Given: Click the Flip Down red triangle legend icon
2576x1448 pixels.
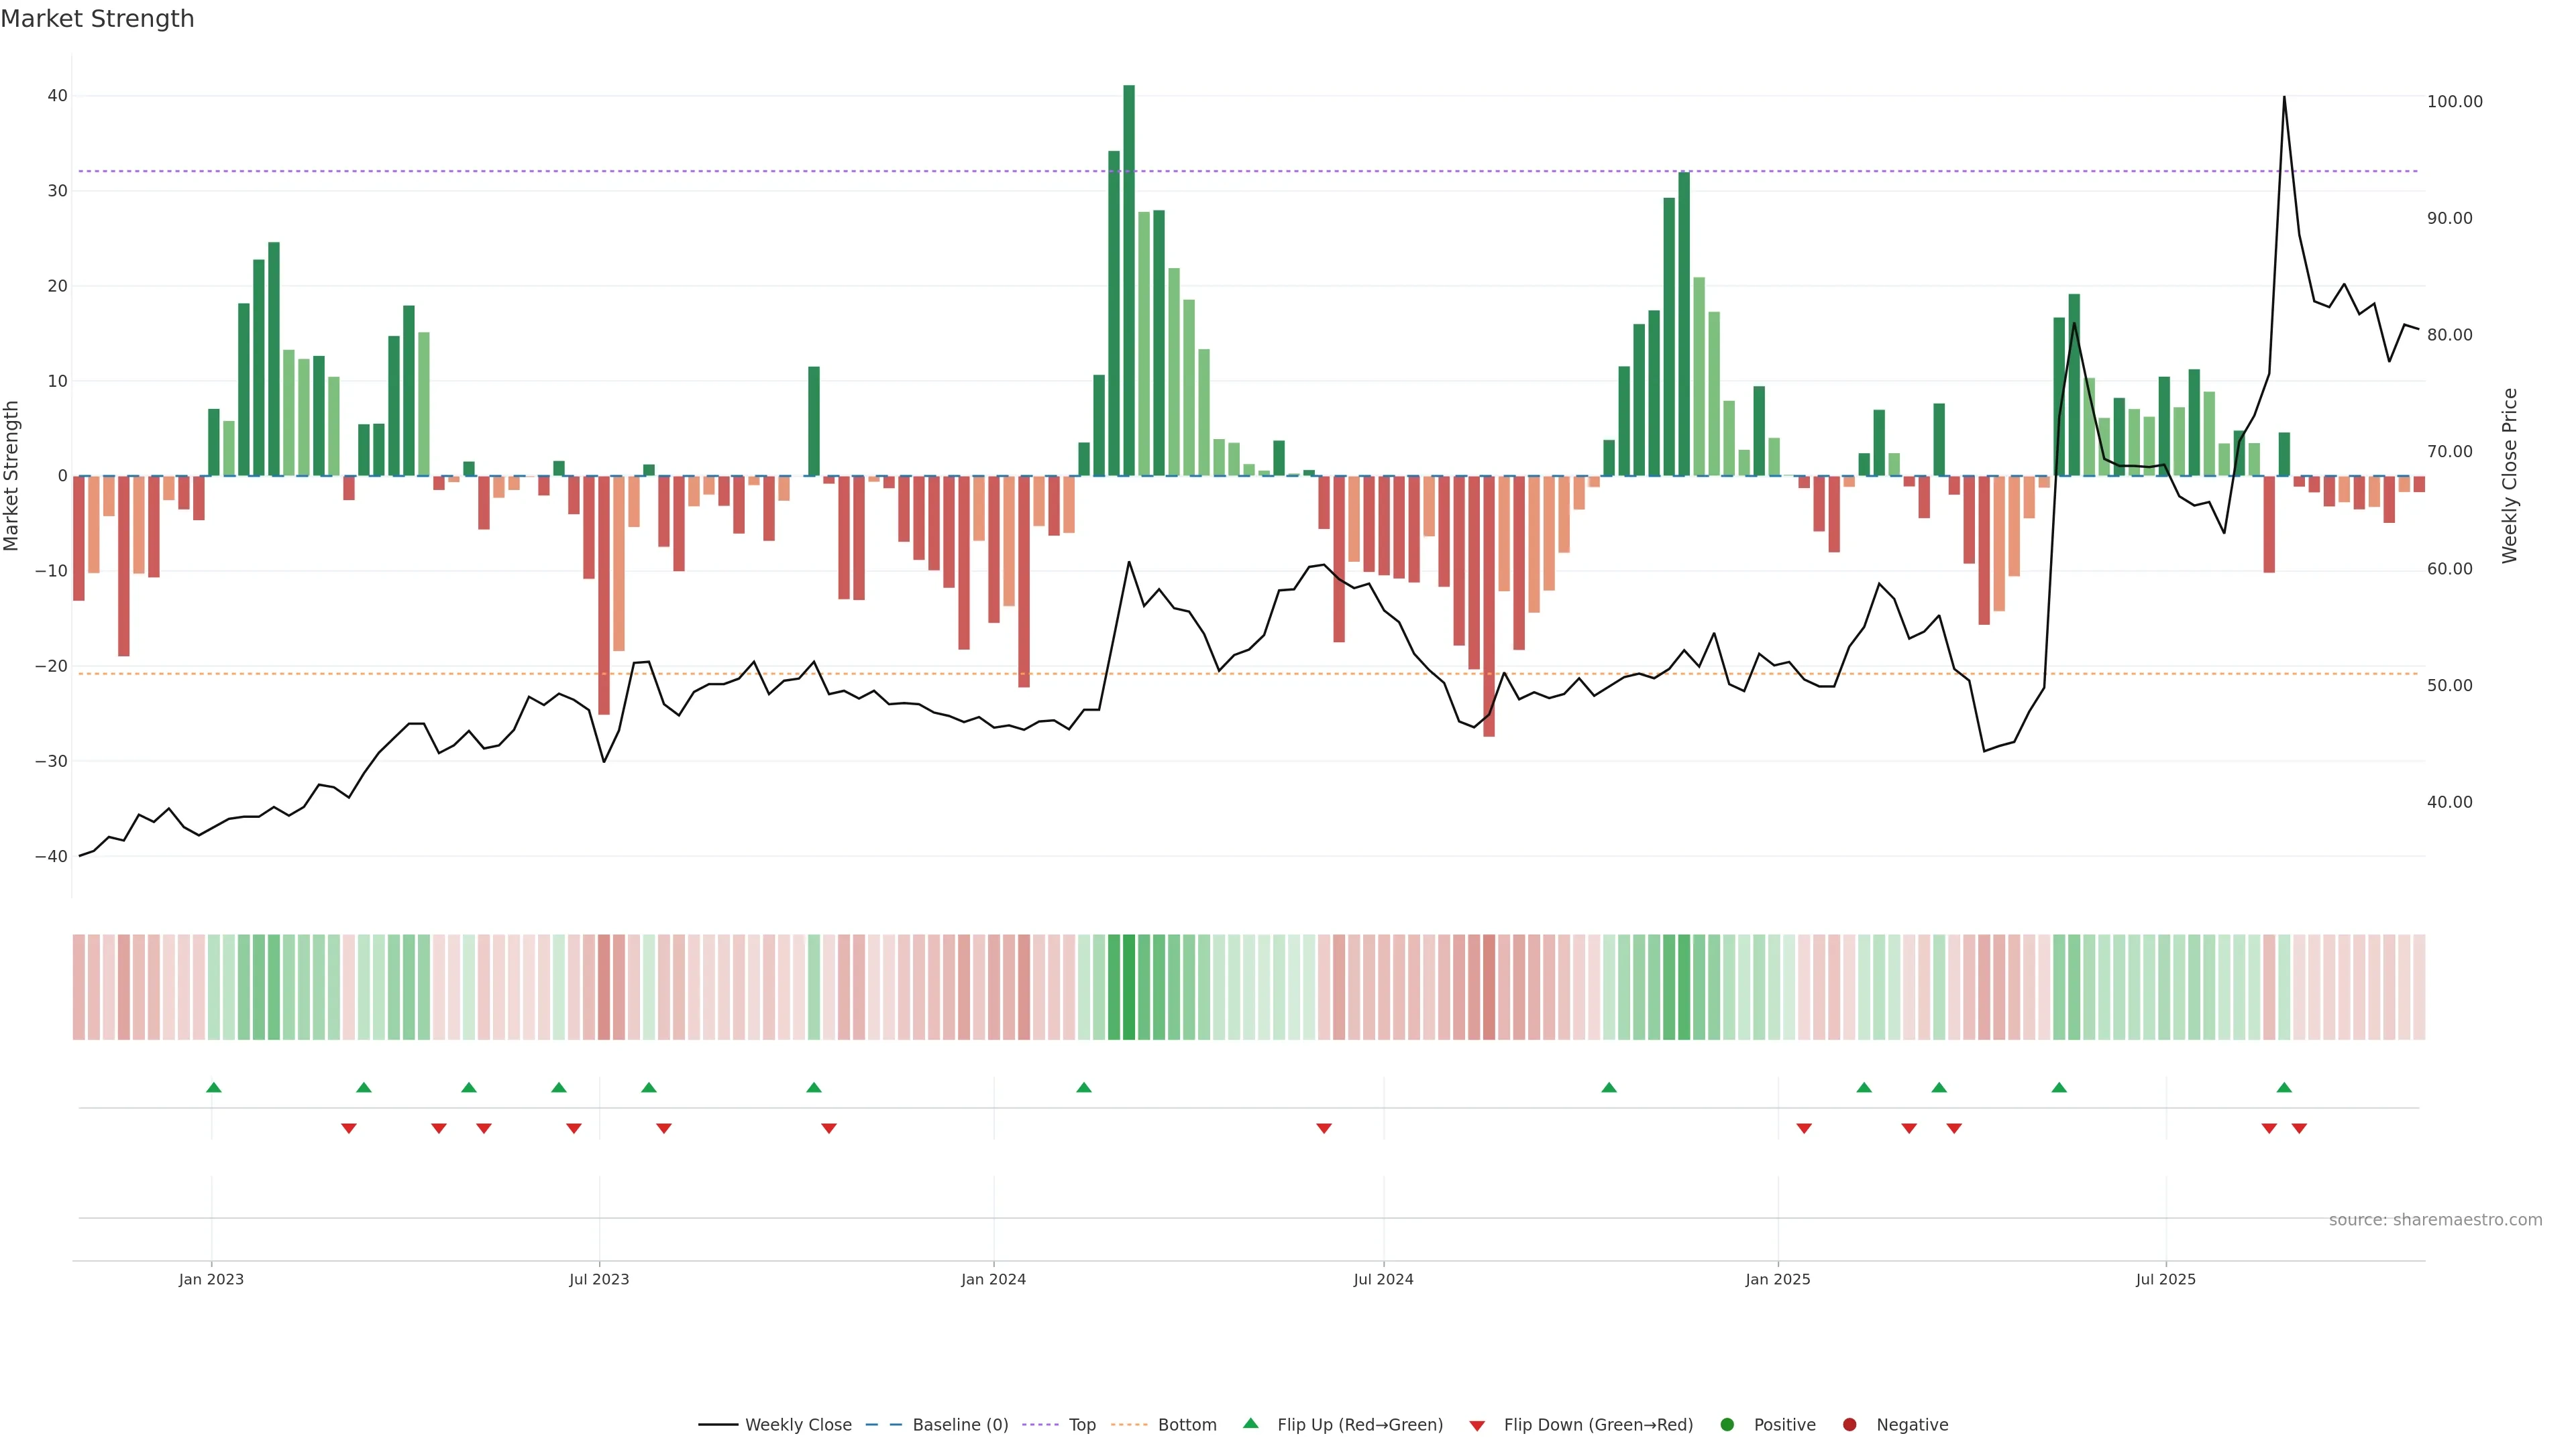Looking at the screenshot, I should 1477,1426.
